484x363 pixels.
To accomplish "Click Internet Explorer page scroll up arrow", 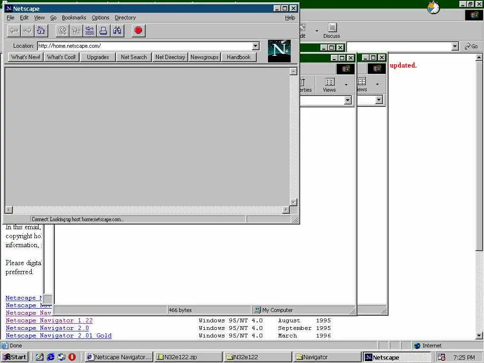I will pos(479,57).
